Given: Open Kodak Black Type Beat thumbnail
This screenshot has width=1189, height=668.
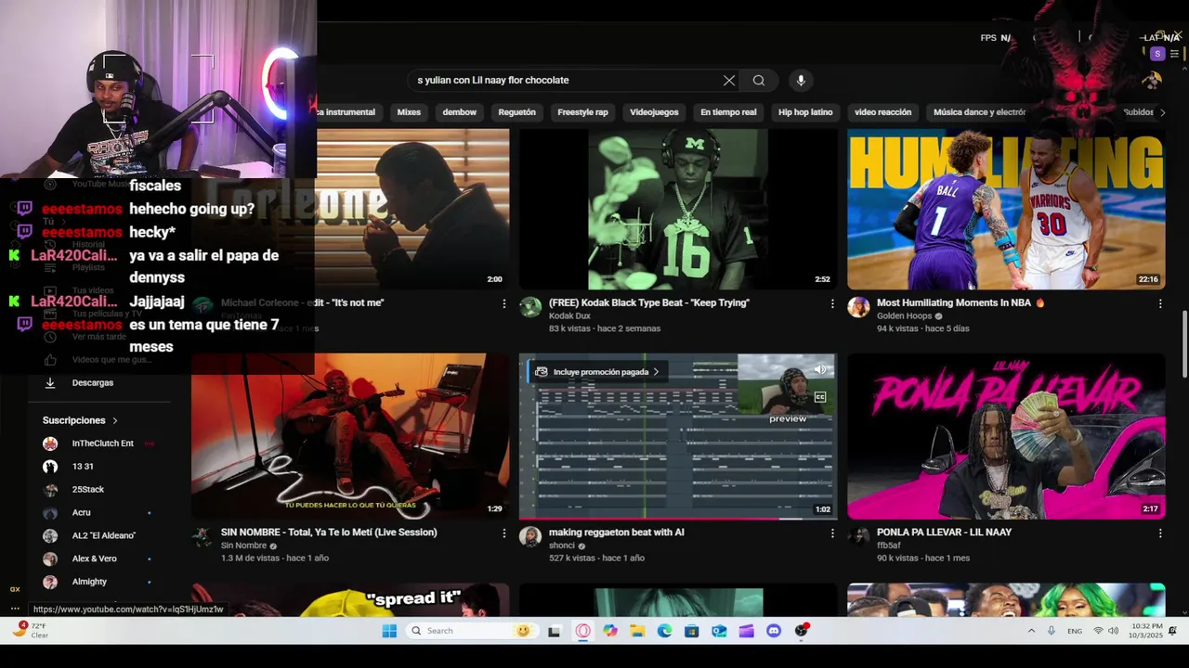Looking at the screenshot, I should click(x=677, y=209).
